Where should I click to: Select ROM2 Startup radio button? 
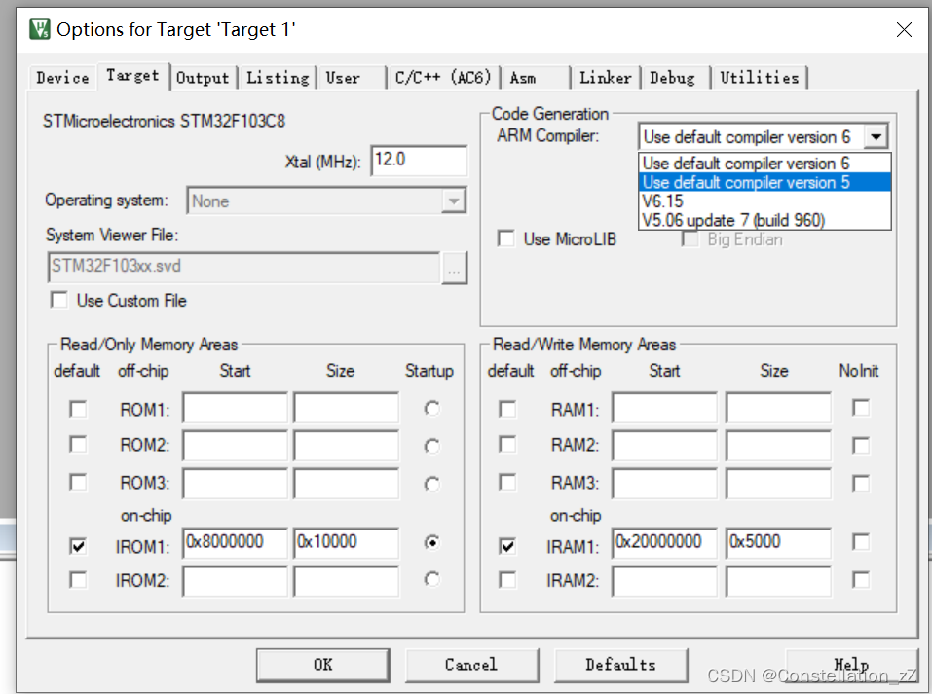click(x=432, y=446)
